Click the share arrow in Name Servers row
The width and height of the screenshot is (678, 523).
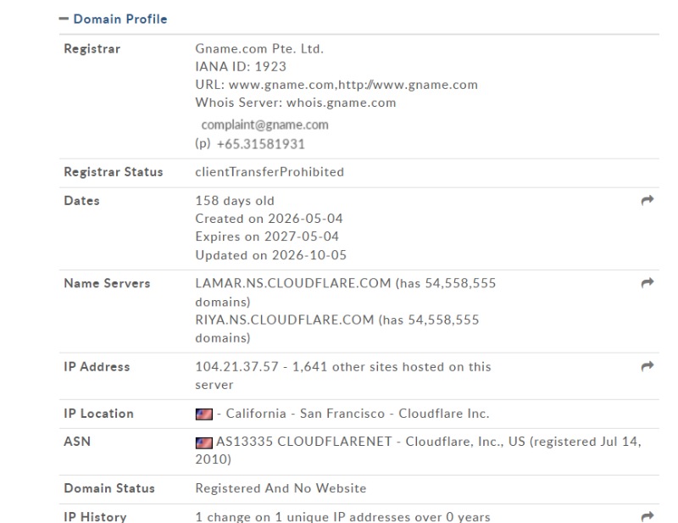(647, 283)
